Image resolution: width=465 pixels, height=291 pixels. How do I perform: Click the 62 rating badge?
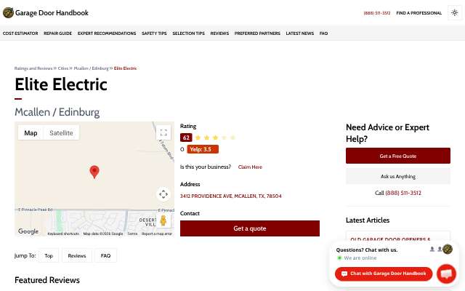(186, 137)
